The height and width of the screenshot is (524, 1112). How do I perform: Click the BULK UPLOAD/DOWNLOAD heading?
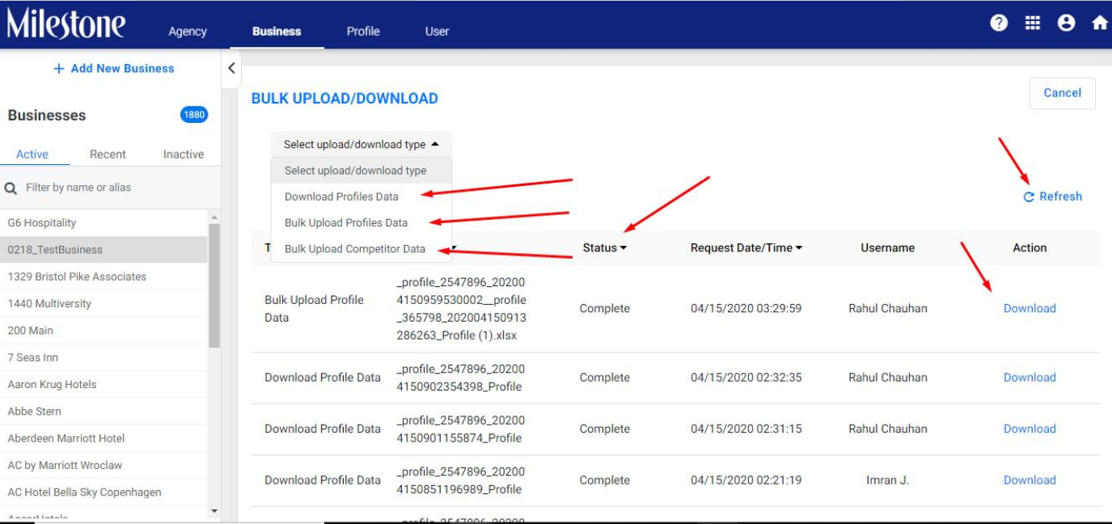(345, 99)
